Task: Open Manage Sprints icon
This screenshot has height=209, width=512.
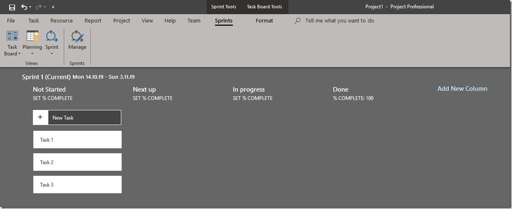Action: [77, 36]
